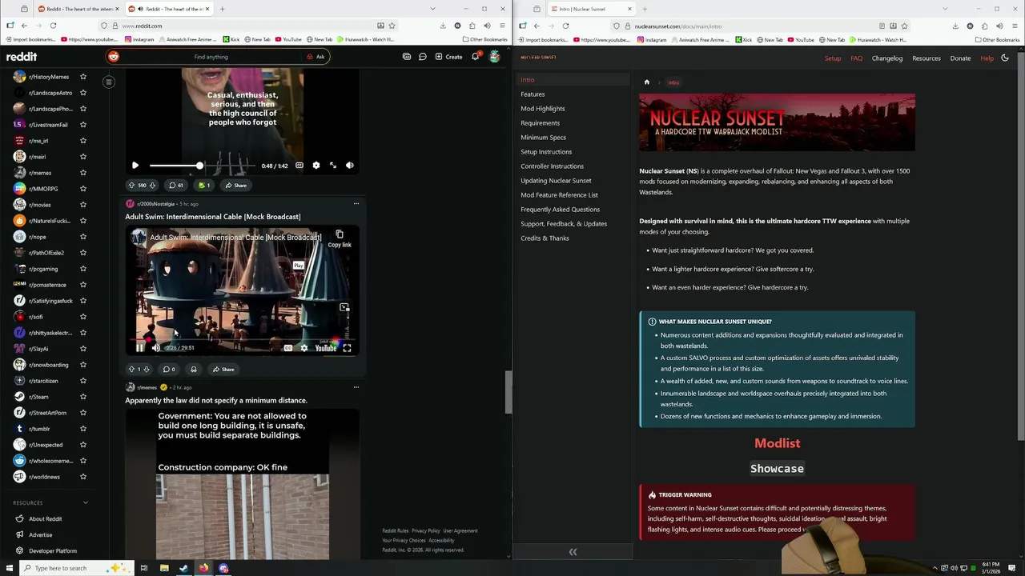This screenshot has height=576, width=1025.
Task: Toggle captions on top Reddit video
Action: 299,166
